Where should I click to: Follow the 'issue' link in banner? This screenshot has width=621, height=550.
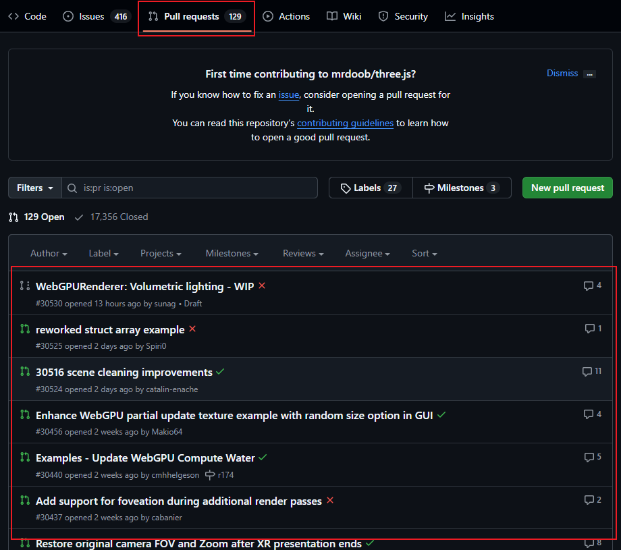[289, 95]
